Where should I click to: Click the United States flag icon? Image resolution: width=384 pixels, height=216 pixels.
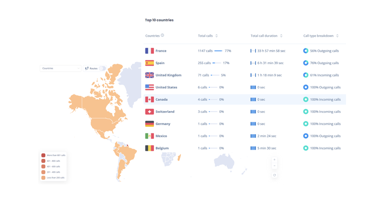point(149,87)
